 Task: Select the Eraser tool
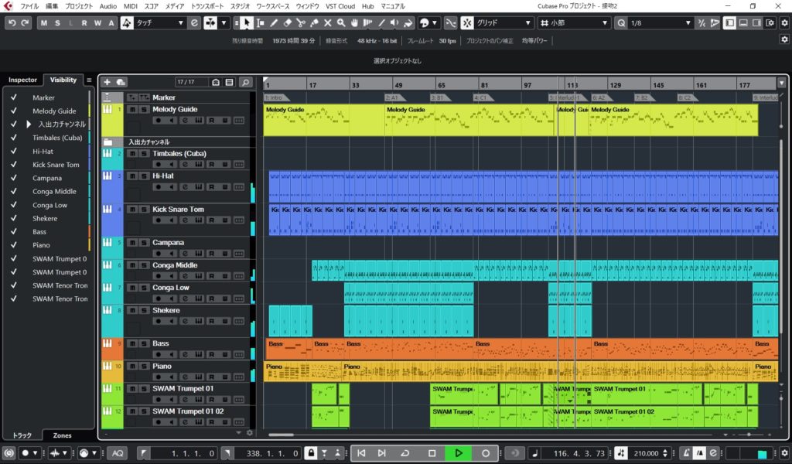click(x=287, y=23)
